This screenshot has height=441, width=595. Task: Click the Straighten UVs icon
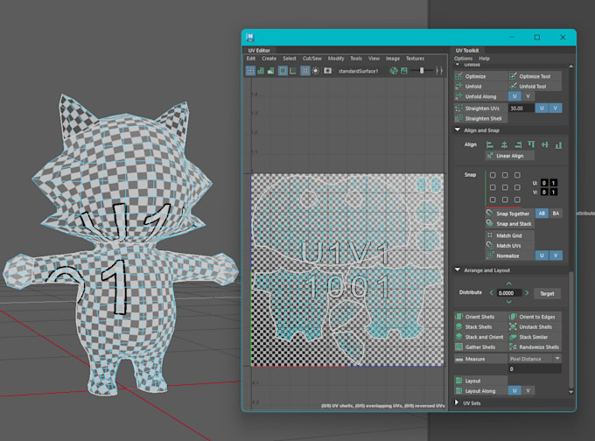(x=458, y=108)
